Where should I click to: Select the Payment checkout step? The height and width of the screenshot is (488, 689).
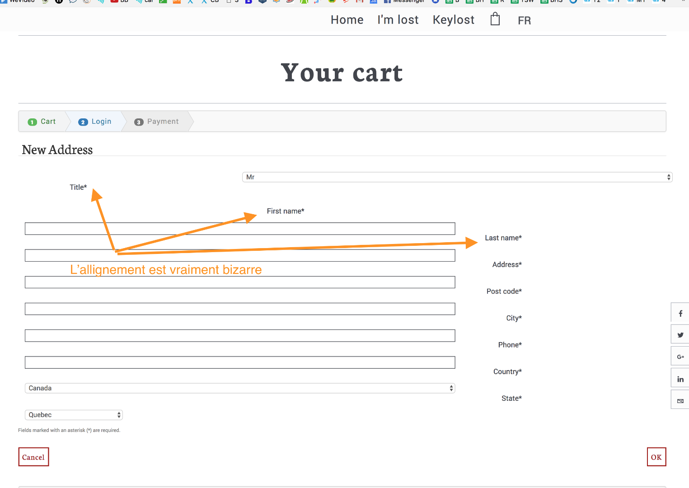[157, 122]
